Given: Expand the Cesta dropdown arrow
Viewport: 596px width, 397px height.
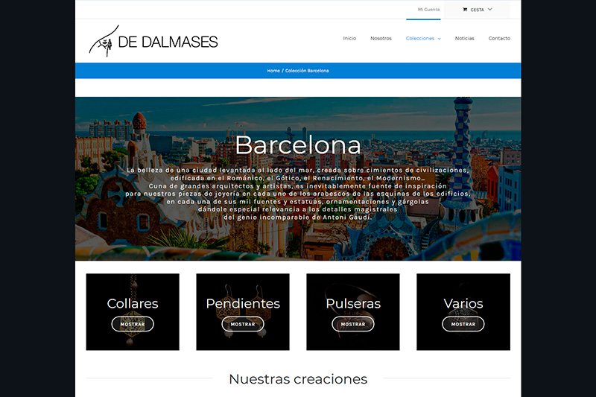Looking at the screenshot, I should (490, 10).
